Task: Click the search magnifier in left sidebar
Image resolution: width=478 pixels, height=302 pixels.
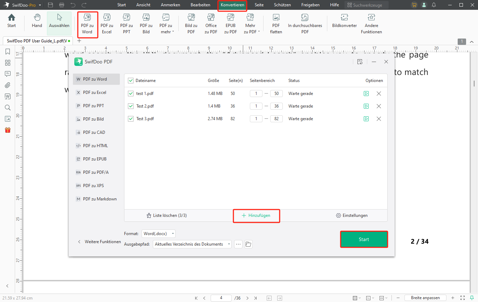Action: pos(8,108)
